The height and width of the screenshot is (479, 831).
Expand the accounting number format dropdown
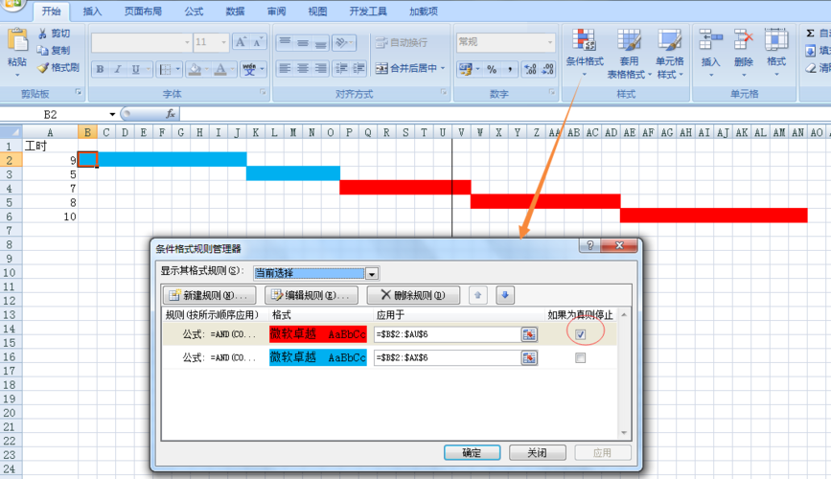477,69
